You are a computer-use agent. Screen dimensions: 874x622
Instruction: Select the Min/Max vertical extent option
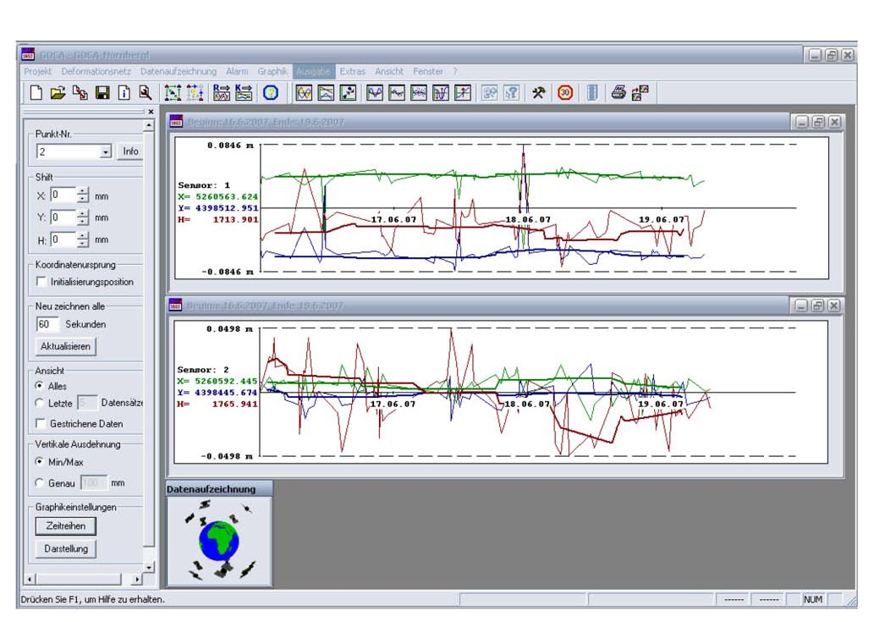click(x=39, y=461)
